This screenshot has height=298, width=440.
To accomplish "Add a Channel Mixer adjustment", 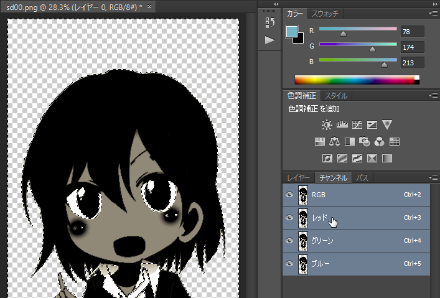I will (x=380, y=141).
